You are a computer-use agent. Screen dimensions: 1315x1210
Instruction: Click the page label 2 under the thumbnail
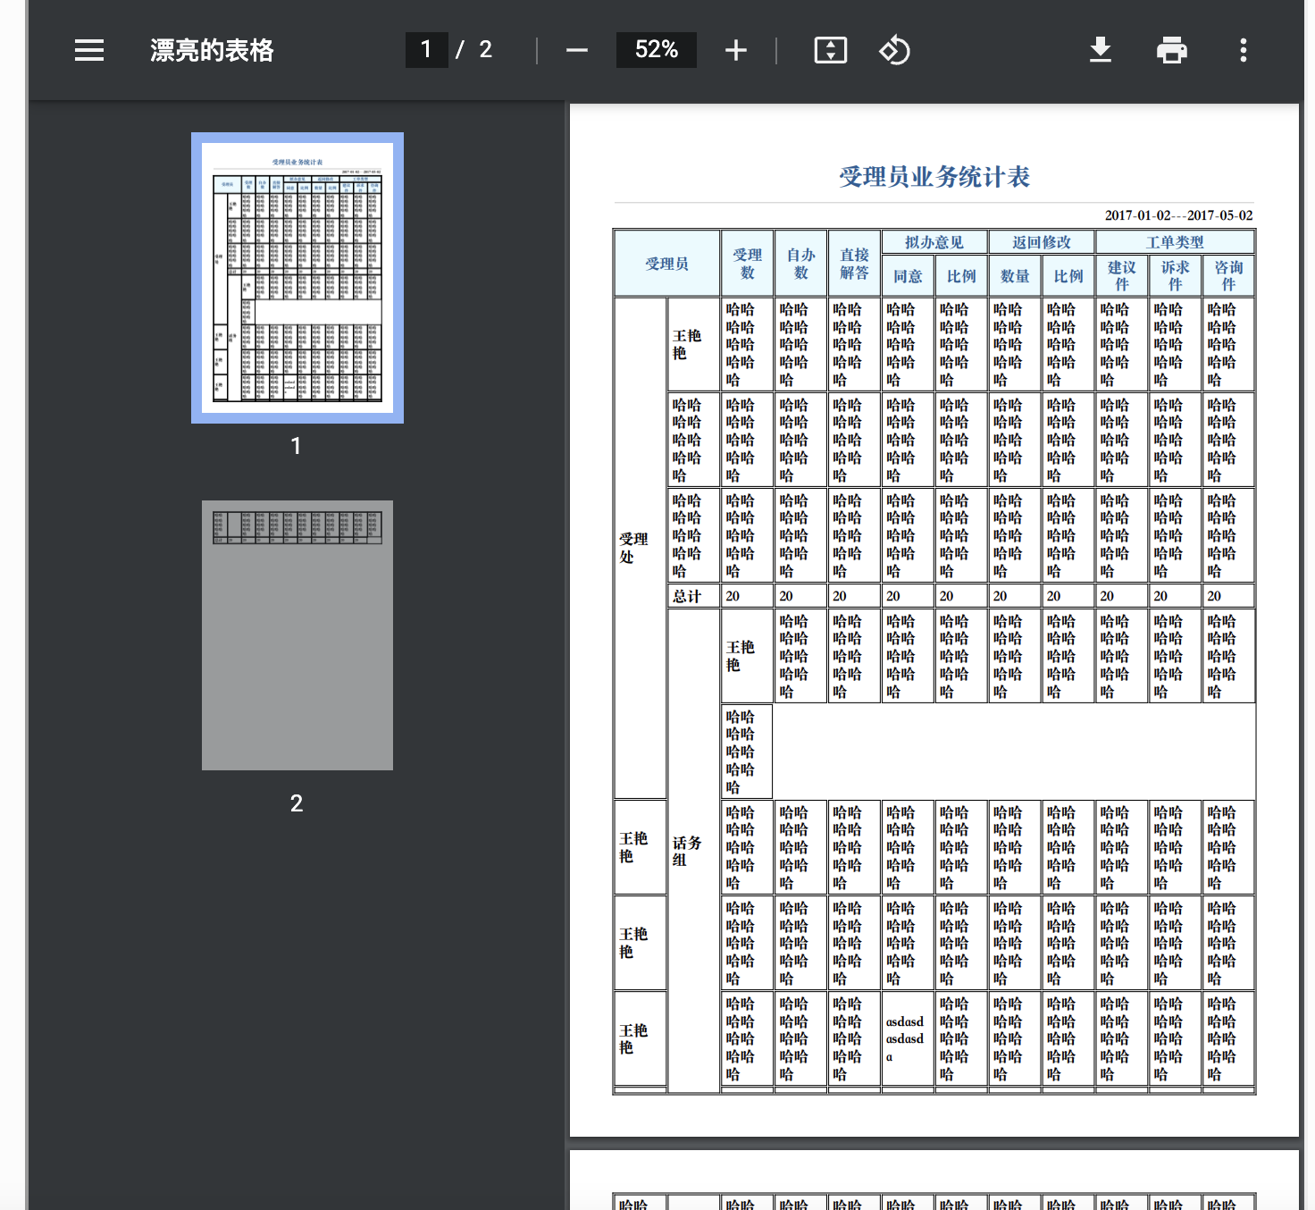pyautogui.click(x=297, y=802)
